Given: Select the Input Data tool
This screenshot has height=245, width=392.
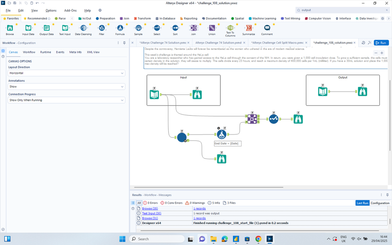Looking at the screenshot, I should [x=28, y=28].
